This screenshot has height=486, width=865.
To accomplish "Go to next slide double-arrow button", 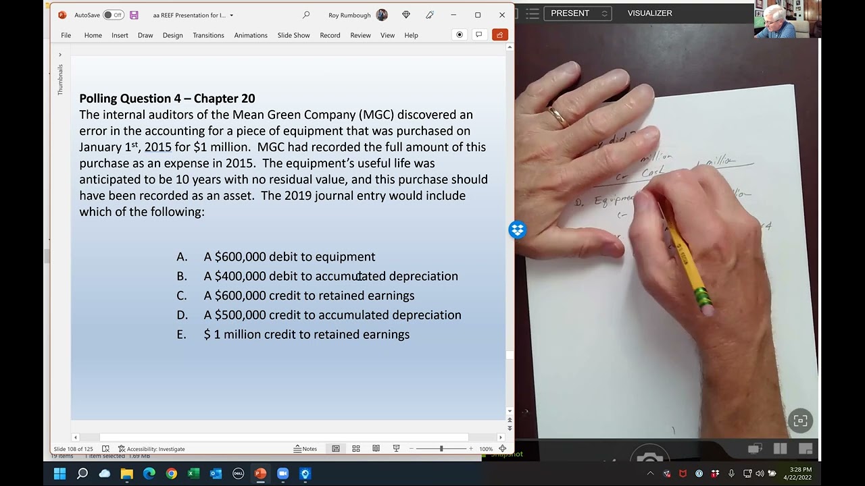I will [510, 428].
